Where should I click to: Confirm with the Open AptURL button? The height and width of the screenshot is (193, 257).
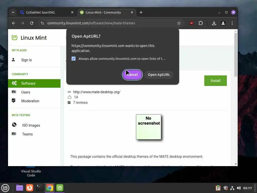coord(159,75)
